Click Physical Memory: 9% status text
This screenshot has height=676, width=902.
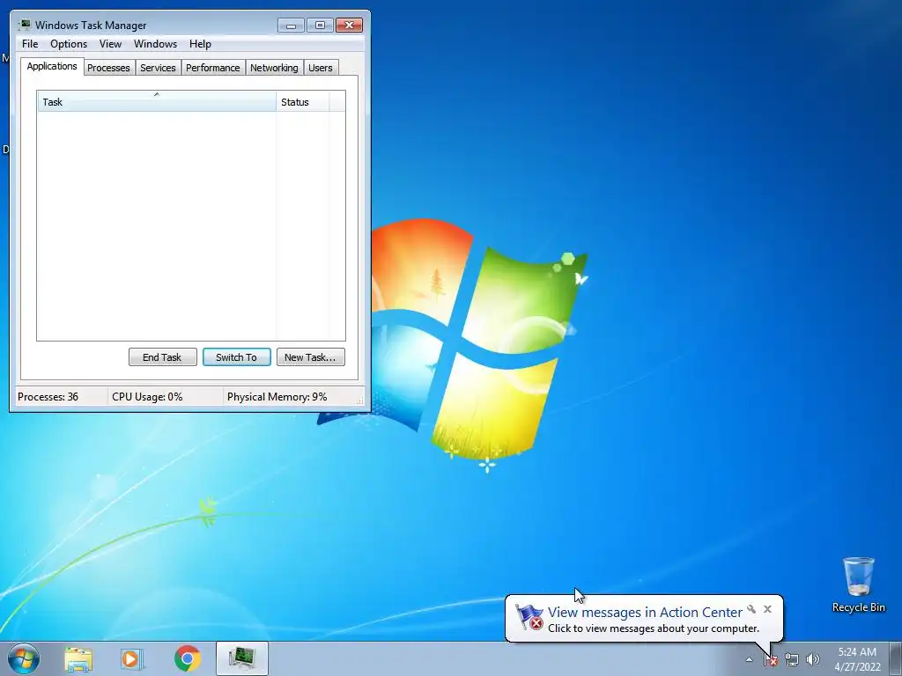277,397
